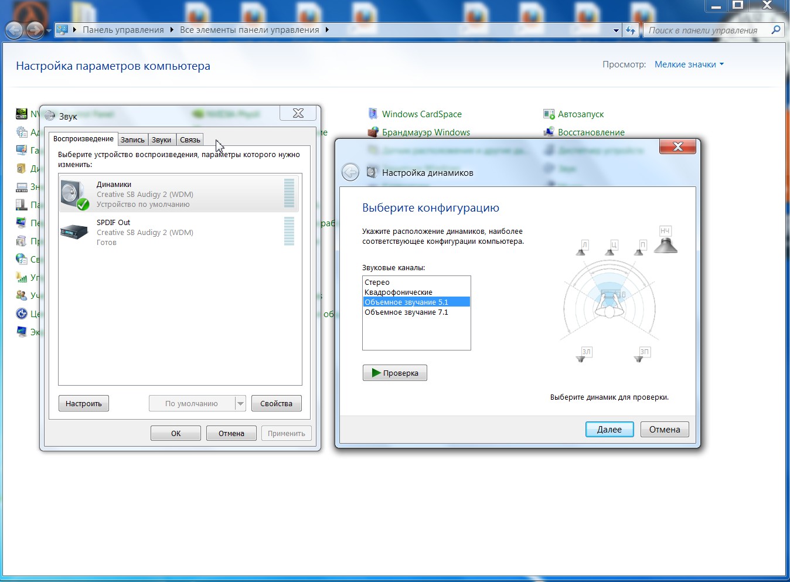
Task: Click the Применить button
Action: [287, 433]
